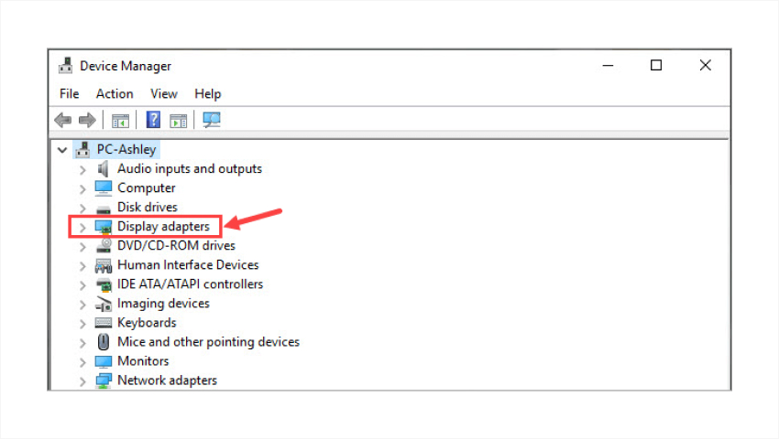Select the Monitors label
This screenshot has width=779, height=439.
coord(143,361)
